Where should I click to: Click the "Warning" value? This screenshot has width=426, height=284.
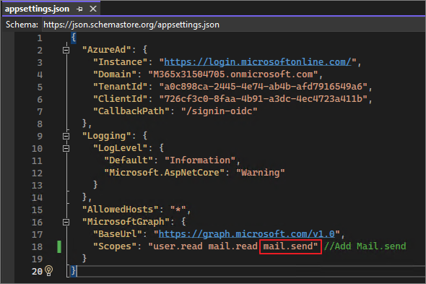[x=260, y=173]
